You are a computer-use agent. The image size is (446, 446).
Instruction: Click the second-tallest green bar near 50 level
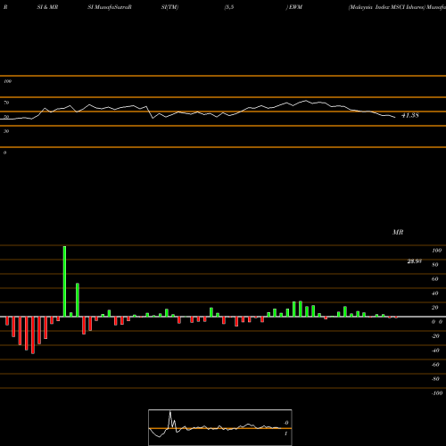click(78, 300)
